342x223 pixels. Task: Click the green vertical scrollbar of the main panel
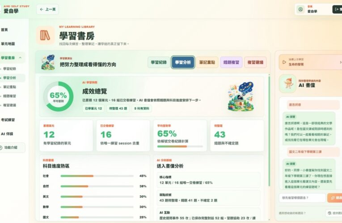point(269,131)
